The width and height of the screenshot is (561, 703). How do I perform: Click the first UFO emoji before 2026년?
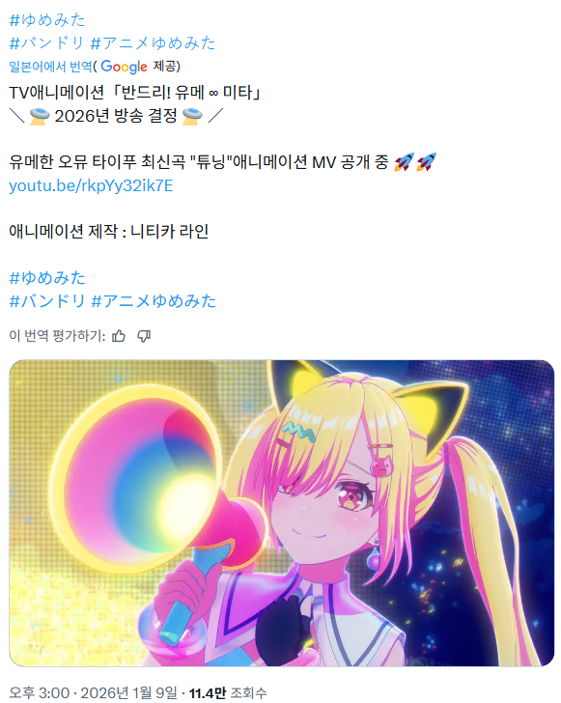(40, 116)
